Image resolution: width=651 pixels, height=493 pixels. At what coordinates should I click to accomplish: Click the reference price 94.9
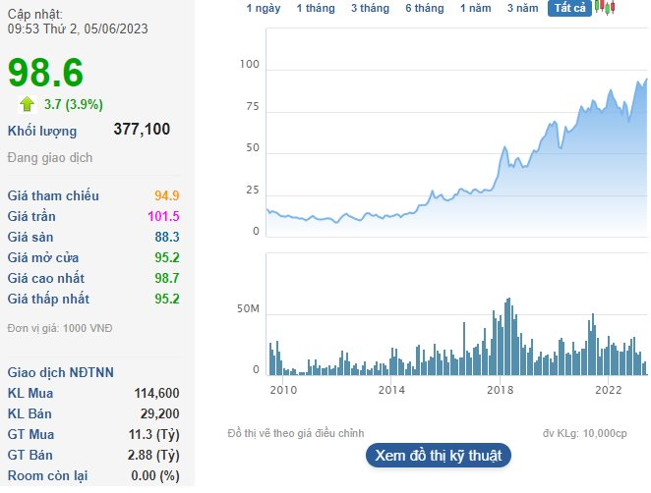click(167, 195)
